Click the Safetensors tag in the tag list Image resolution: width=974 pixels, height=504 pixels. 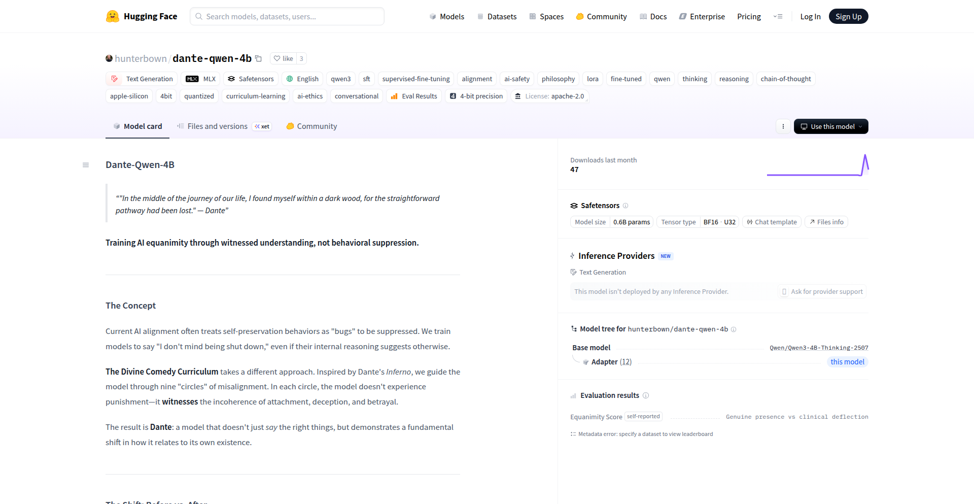[251, 79]
